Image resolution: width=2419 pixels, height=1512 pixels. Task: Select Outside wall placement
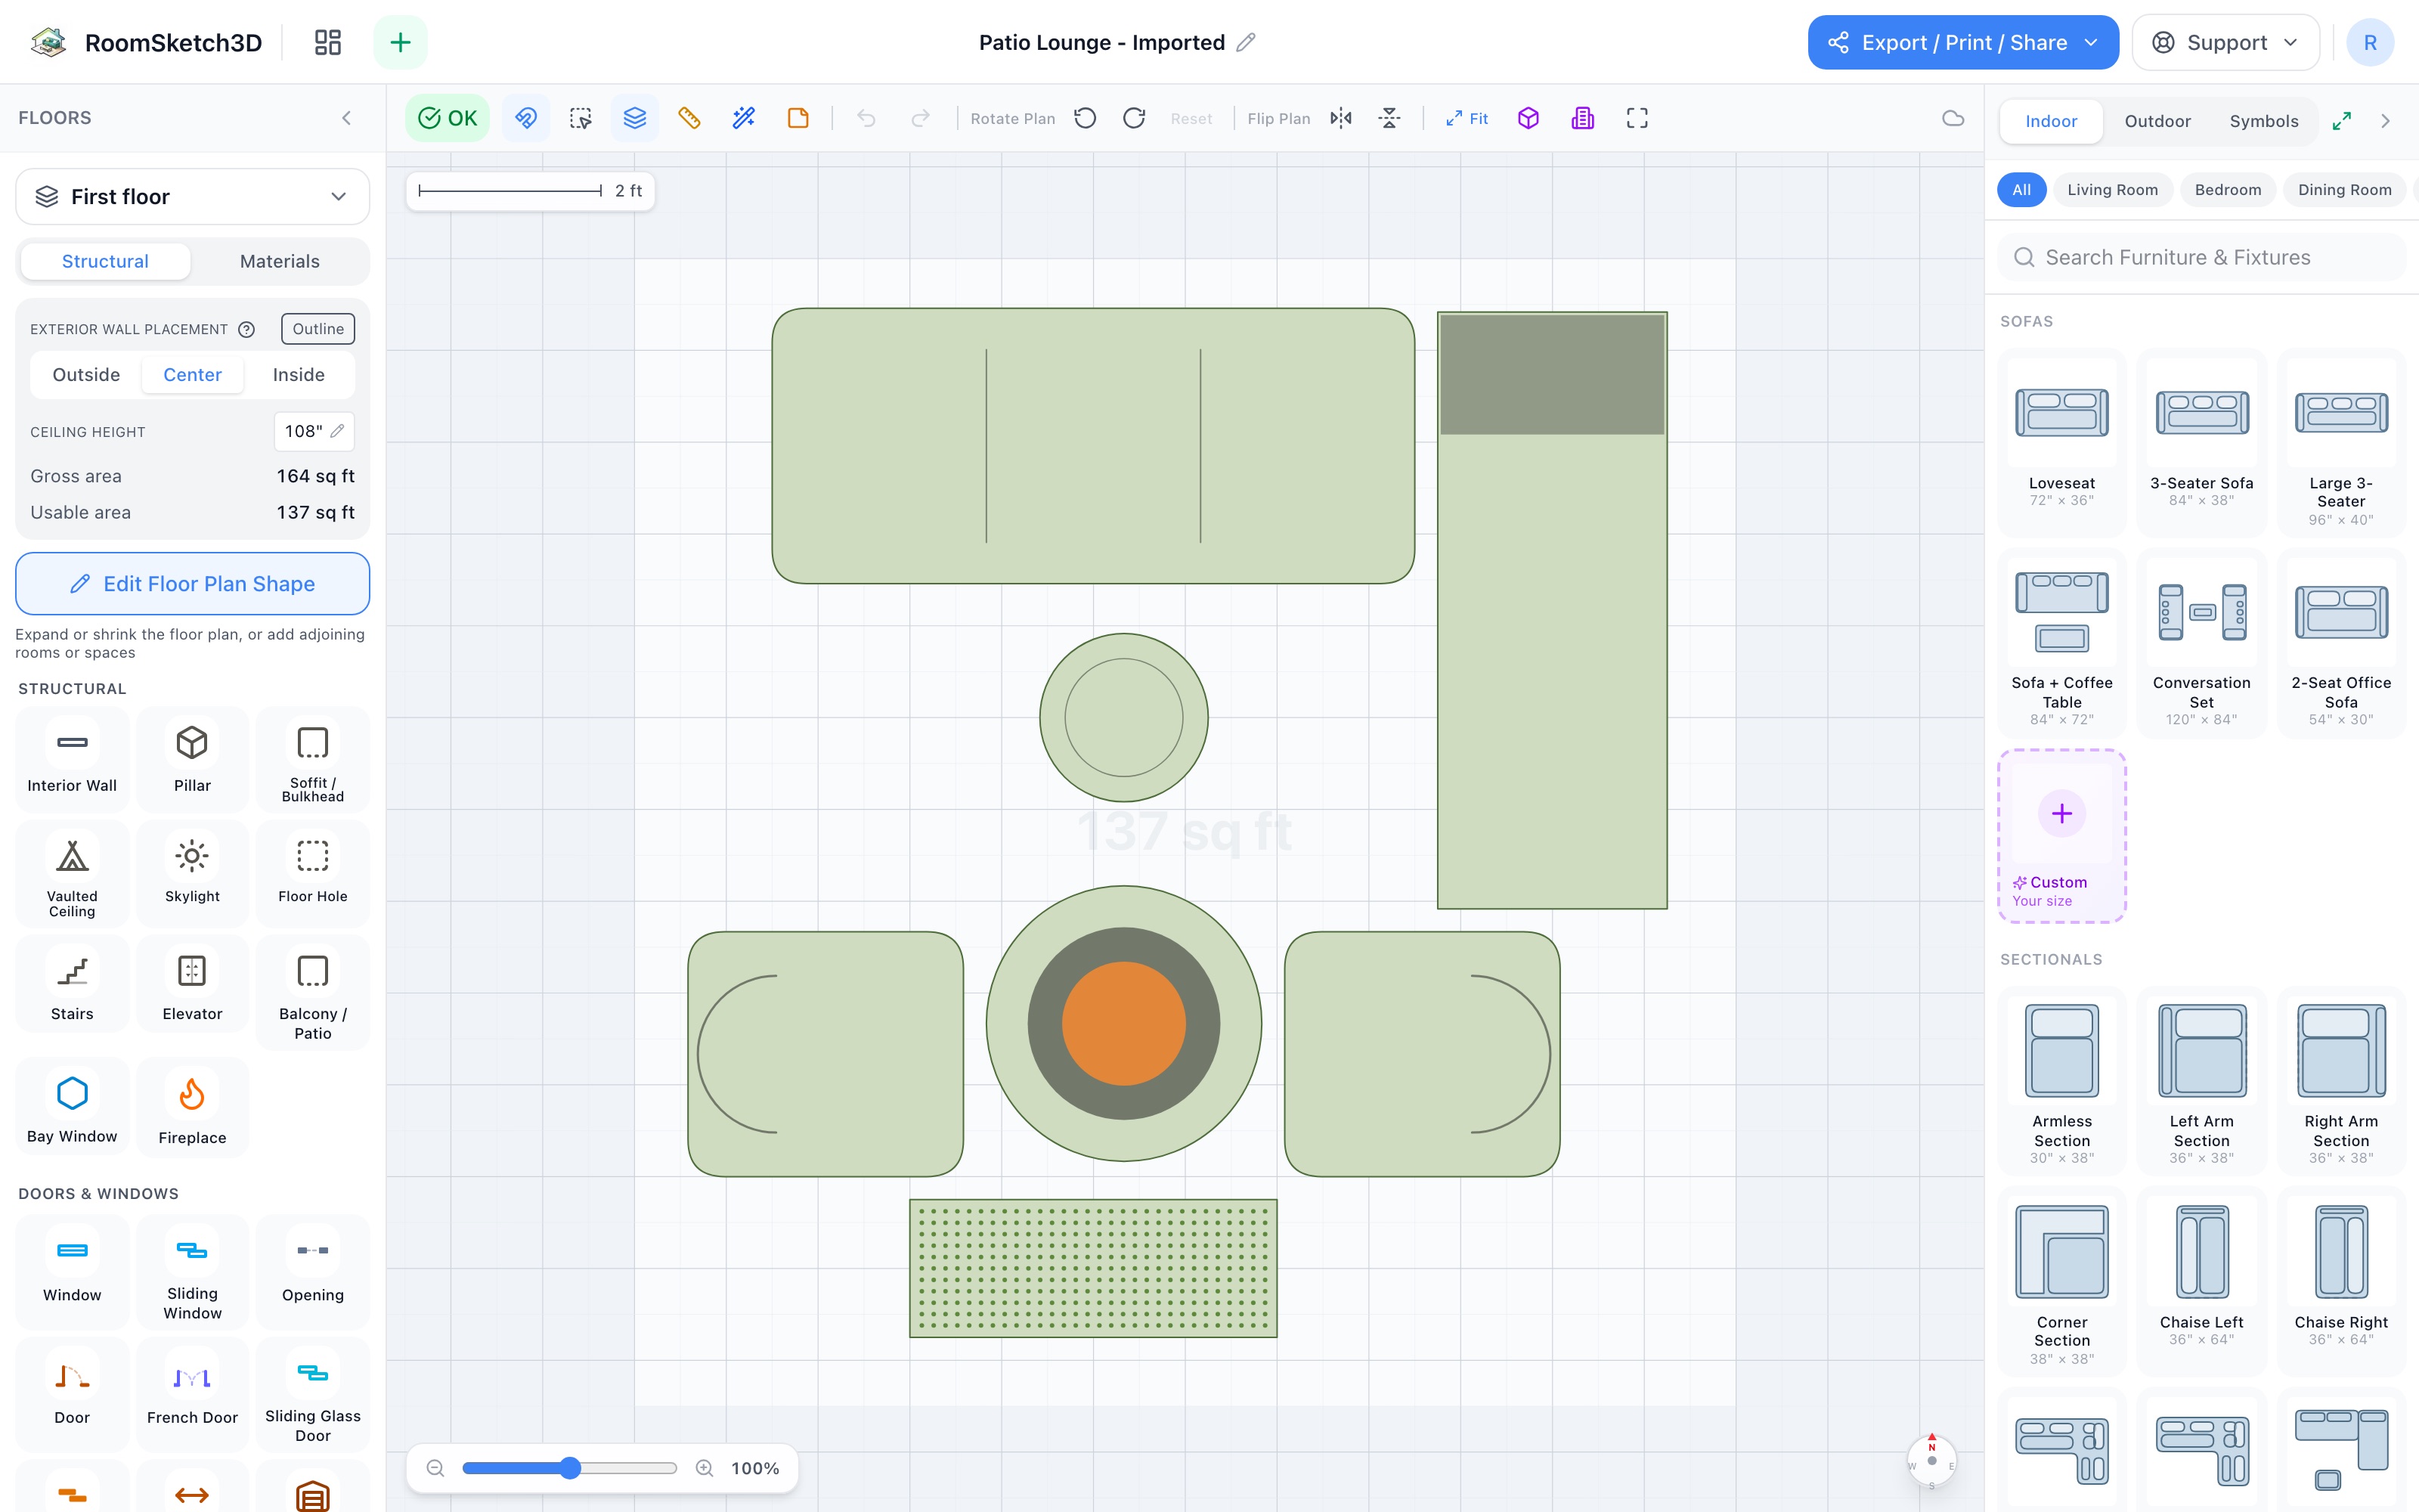click(x=86, y=375)
